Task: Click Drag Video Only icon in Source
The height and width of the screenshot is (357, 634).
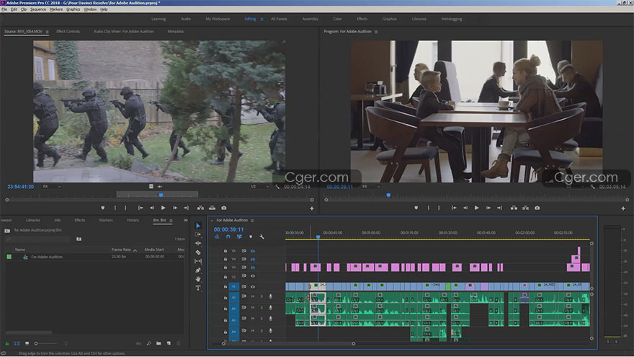Action: (x=151, y=187)
